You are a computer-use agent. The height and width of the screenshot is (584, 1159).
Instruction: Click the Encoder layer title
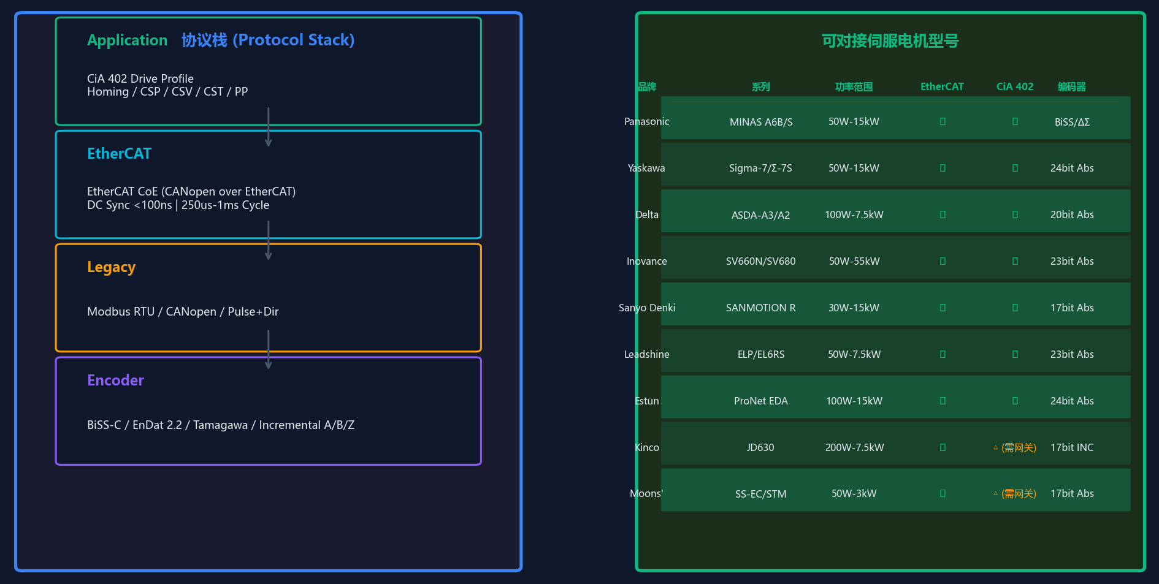[x=115, y=381]
